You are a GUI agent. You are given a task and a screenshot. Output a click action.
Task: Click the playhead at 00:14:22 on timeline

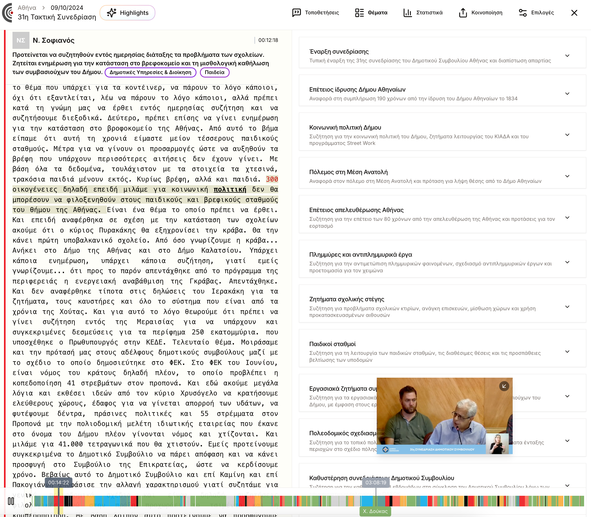pyautogui.click(x=59, y=501)
